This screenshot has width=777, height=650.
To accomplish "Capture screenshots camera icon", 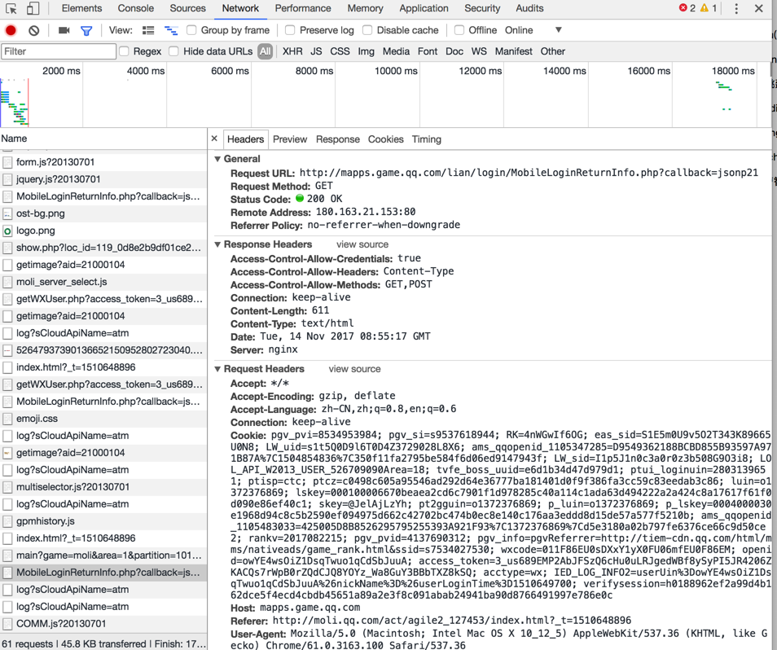I will coord(64,30).
